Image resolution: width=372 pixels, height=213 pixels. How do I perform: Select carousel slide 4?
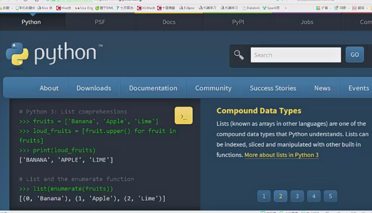313,196
